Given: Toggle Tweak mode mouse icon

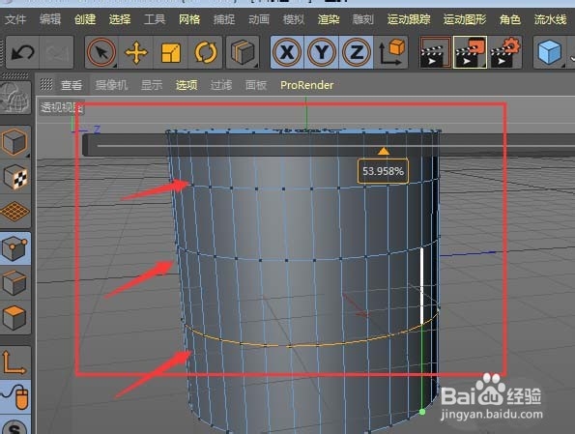Looking at the screenshot, I should pos(15,396).
